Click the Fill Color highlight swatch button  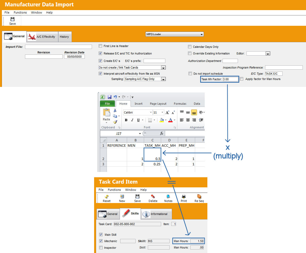pyautogui.click(x=162, y=120)
